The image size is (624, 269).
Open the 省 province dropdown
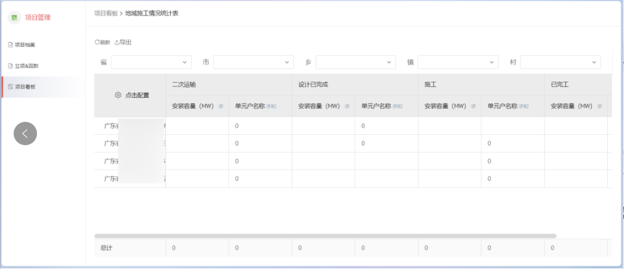click(151, 62)
